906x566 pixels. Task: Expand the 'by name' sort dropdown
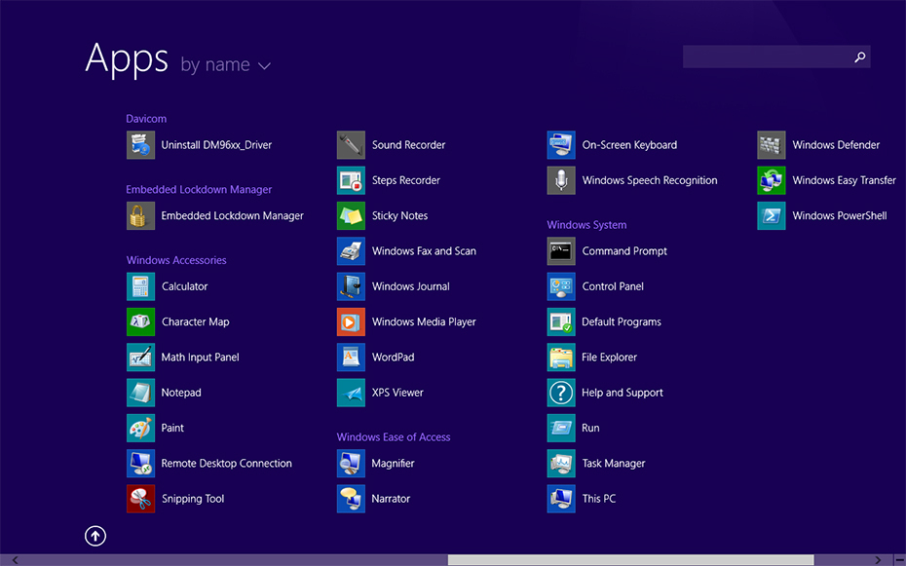225,65
